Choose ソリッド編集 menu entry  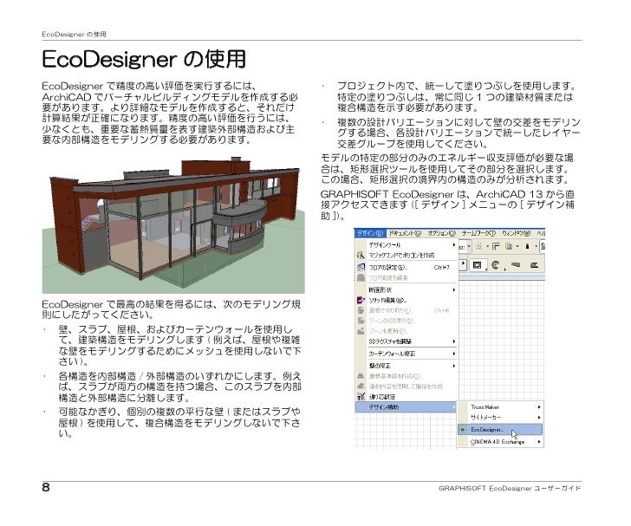(x=407, y=300)
